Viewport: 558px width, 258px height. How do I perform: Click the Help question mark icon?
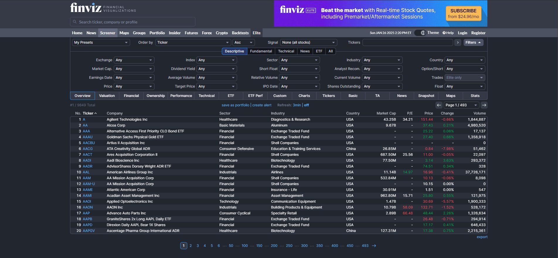[444, 33]
